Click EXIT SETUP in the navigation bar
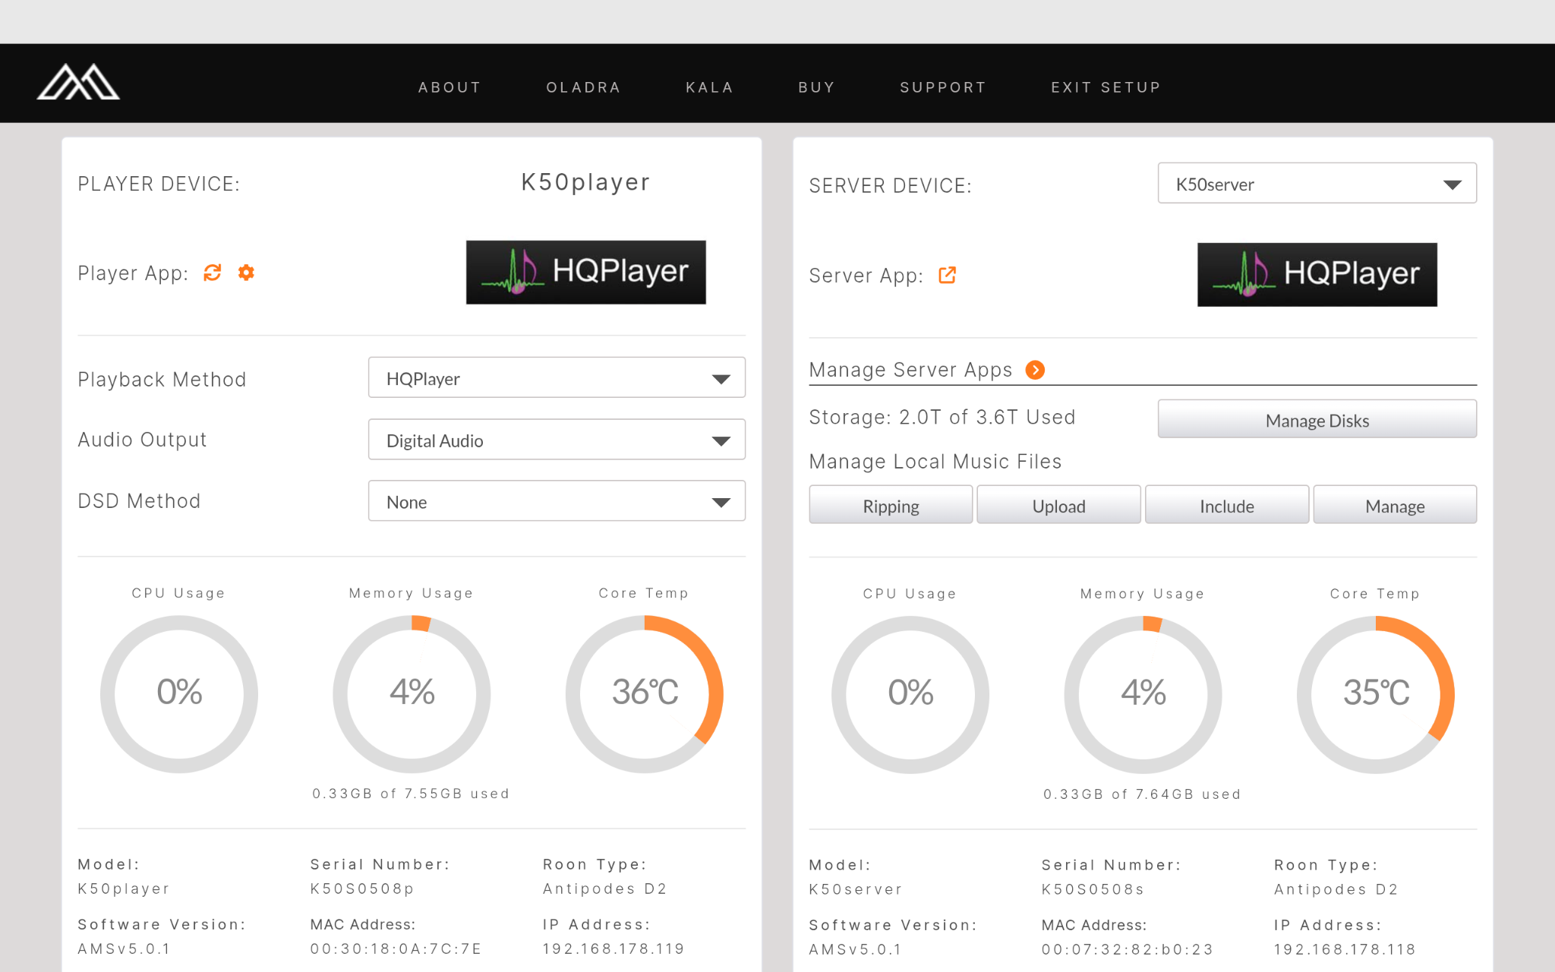The image size is (1555, 972). coord(1106,87)
